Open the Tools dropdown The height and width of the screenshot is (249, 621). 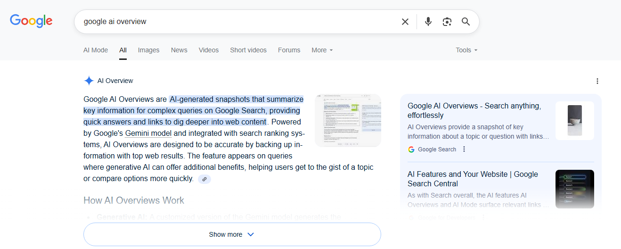466,50
